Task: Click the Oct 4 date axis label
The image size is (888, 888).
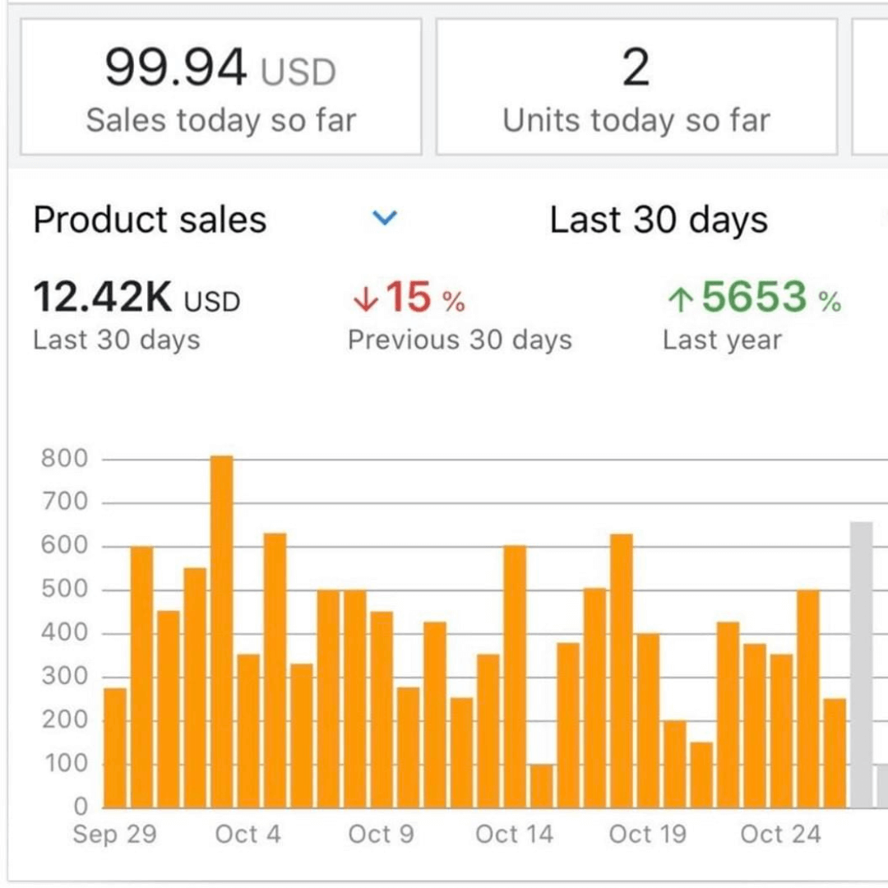Action: 247,834
